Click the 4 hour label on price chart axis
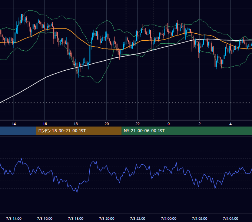This screenshot has height=222, width=252. pos(231,124)
